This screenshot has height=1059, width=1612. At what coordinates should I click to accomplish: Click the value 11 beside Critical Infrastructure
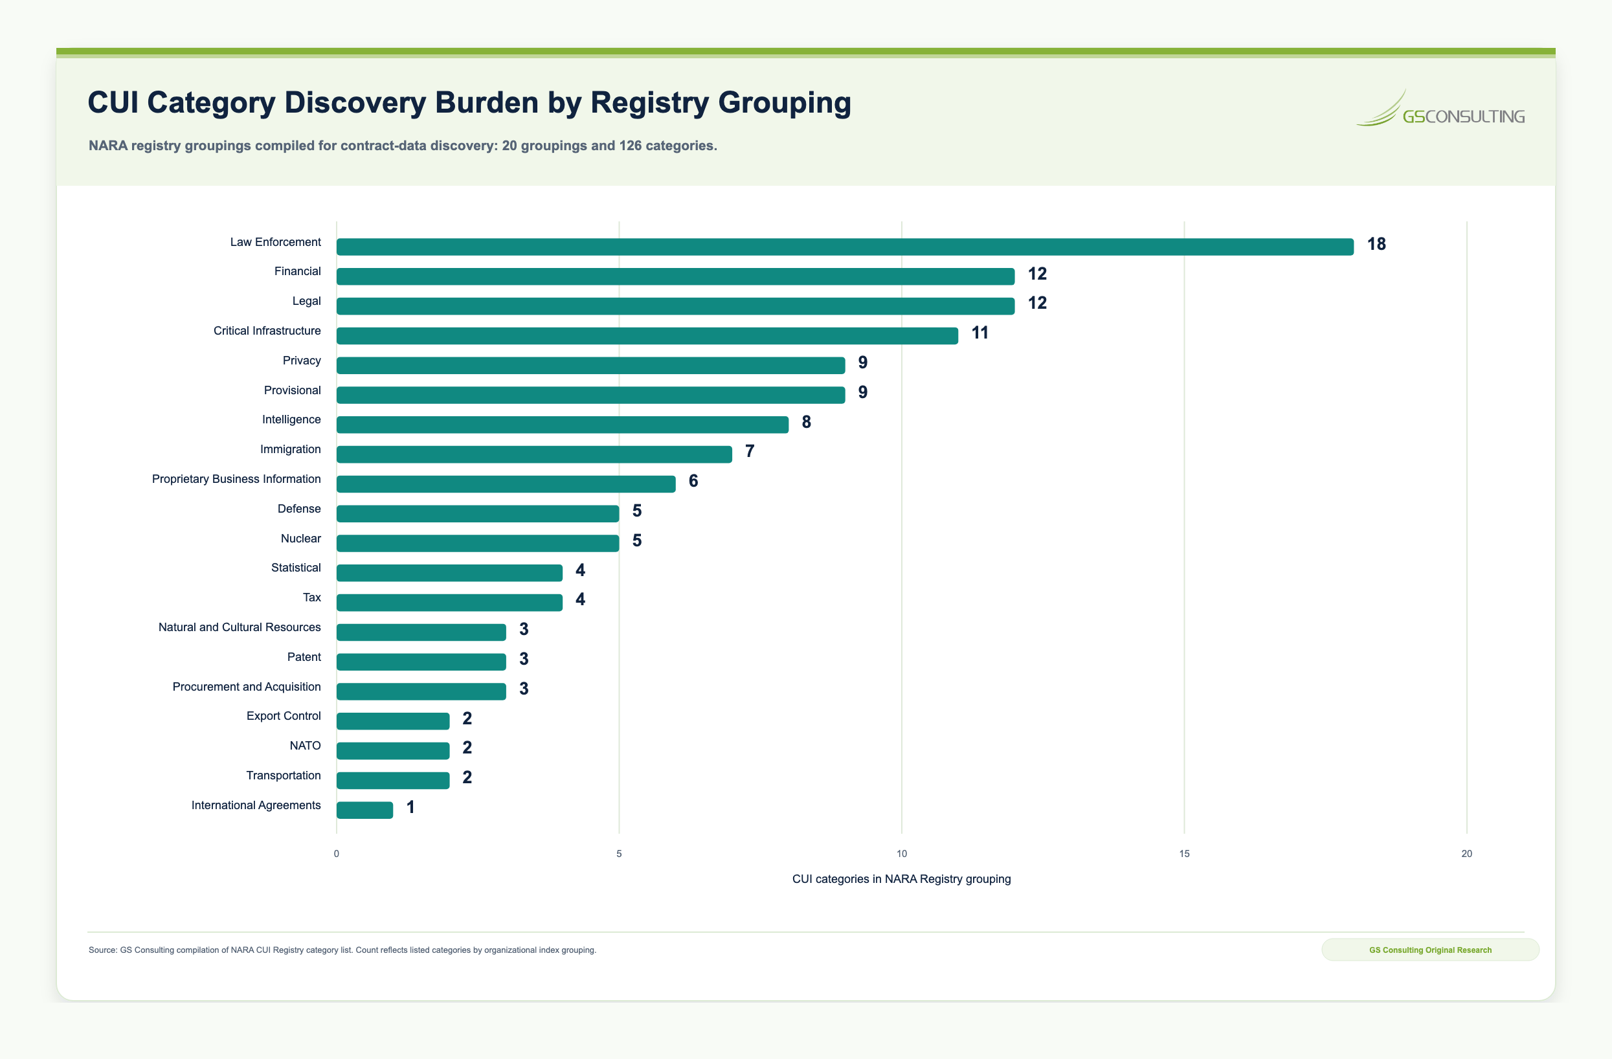980,333
